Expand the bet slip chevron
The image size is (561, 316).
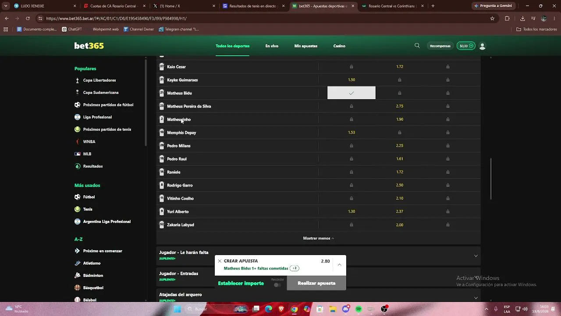point(340,265)
